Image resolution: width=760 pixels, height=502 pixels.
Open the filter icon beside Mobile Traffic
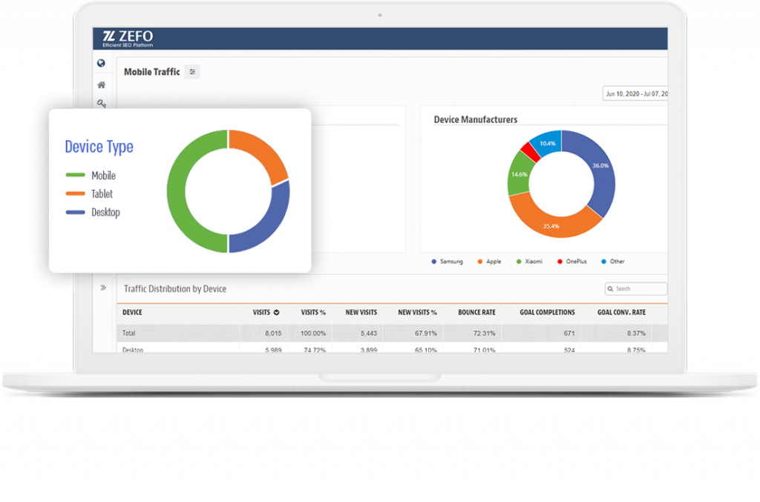tap(192, 72)
